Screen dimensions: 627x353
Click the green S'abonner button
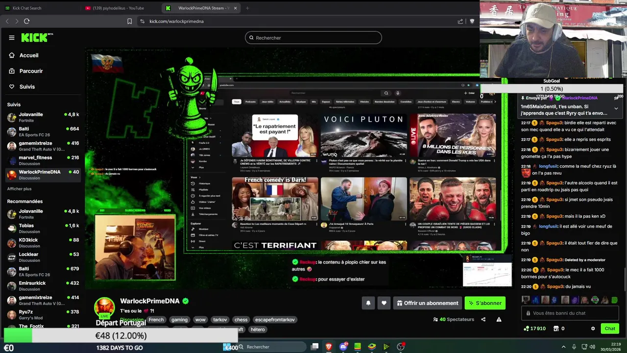point(485,303)
